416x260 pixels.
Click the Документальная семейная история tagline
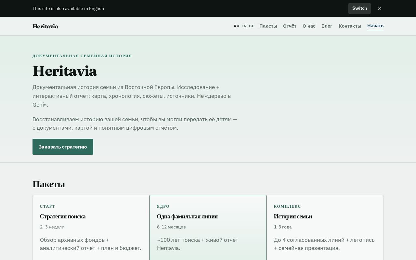82,56
